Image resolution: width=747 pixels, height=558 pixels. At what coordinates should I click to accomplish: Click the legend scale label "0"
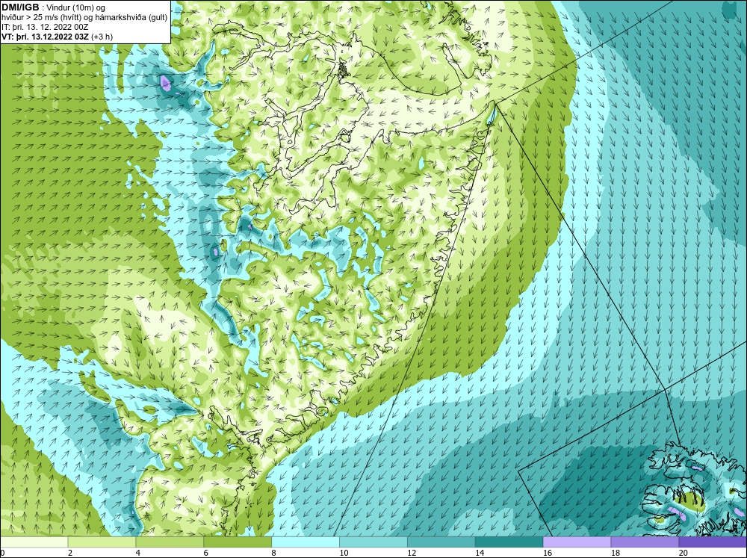[x=2, y=553]
